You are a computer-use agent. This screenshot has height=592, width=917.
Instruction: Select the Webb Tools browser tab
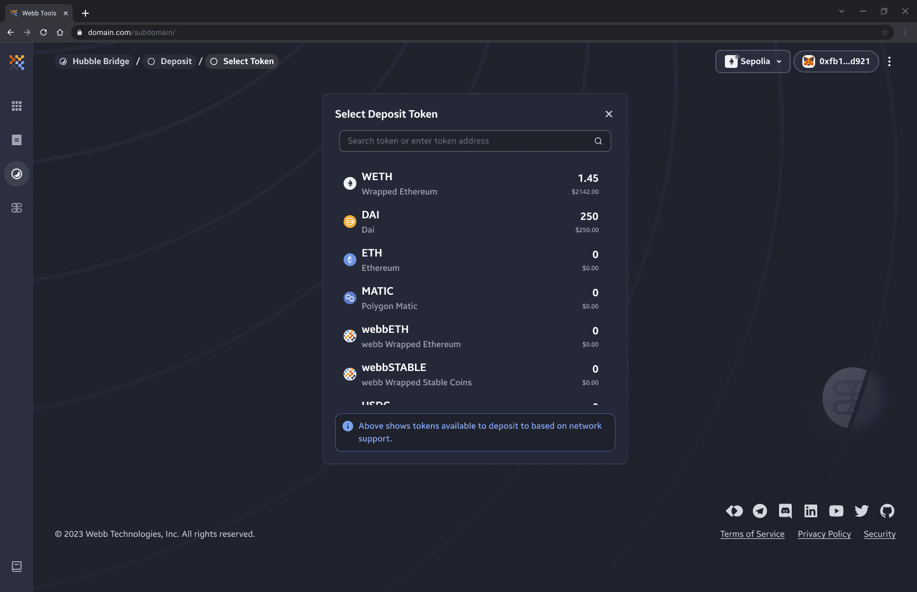(x=39, y=13)
